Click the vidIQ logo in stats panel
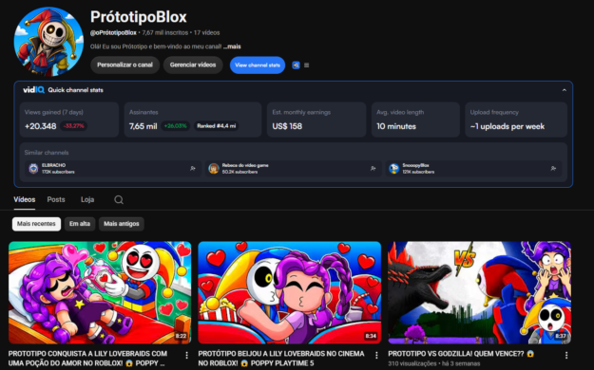This screenshot has width=594, height=370. click(x=33, y=90)
